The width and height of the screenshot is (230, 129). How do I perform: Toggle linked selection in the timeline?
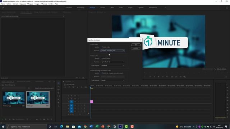coord(73,87)
